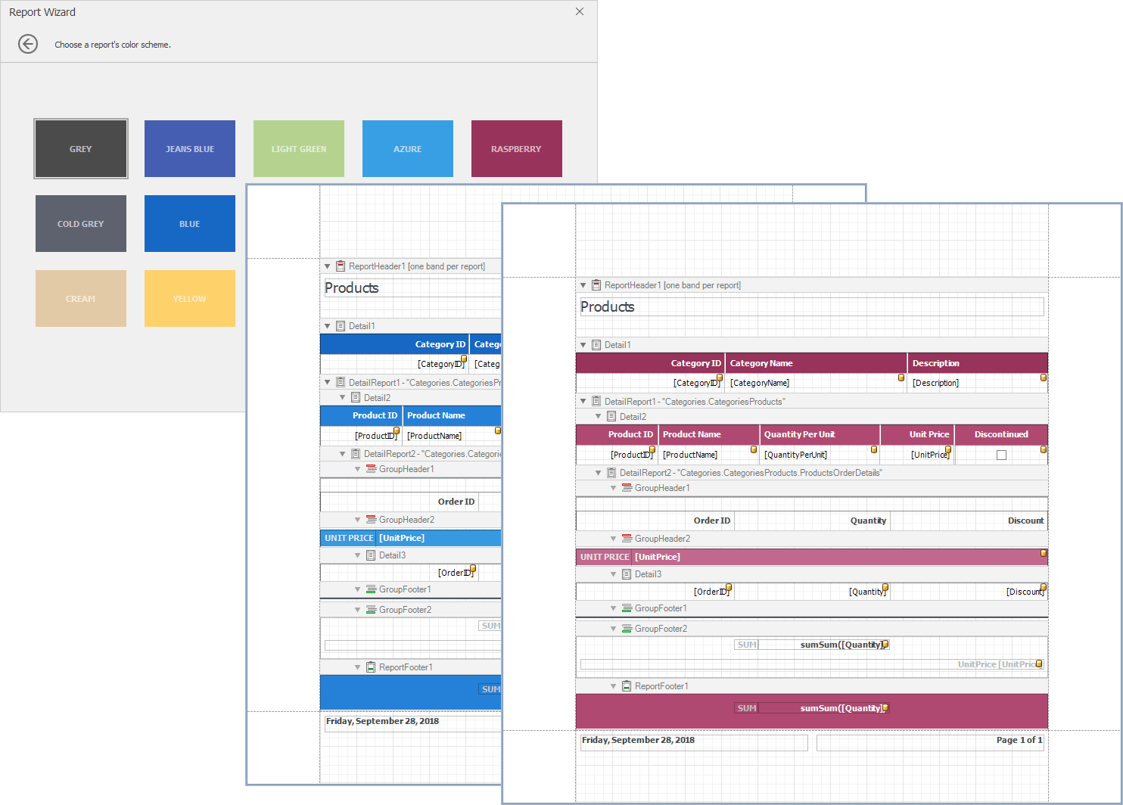Select the Cold Grey color scheme
The height and width of the screenshot is (805, 1123).
pos(81,223)
